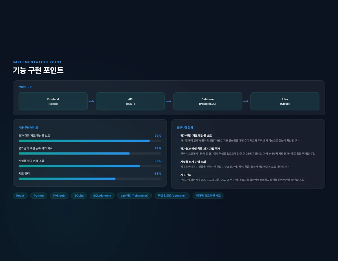Click the 기술 구현 난이도 panel heading

tap(28, 128)
